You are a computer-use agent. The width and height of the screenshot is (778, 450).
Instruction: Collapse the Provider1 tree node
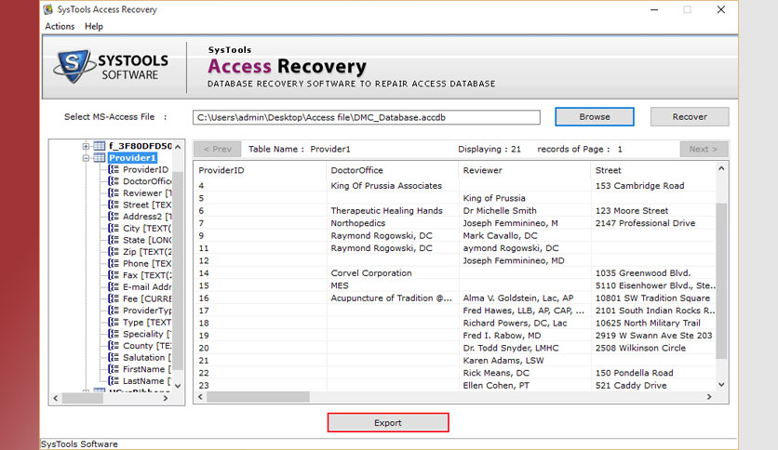click(x=86, y=158)
